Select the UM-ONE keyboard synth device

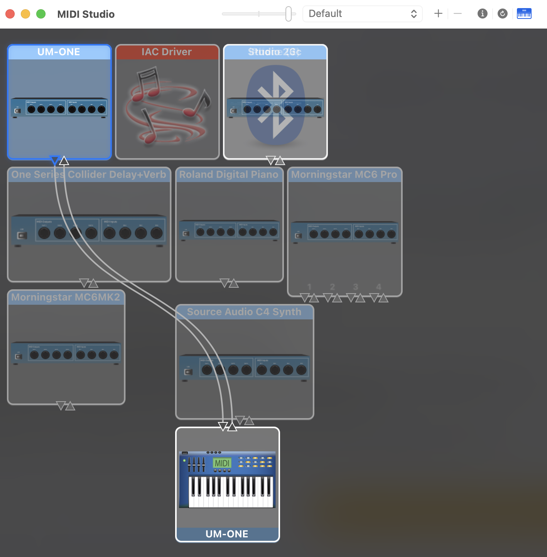click(228, 484)
